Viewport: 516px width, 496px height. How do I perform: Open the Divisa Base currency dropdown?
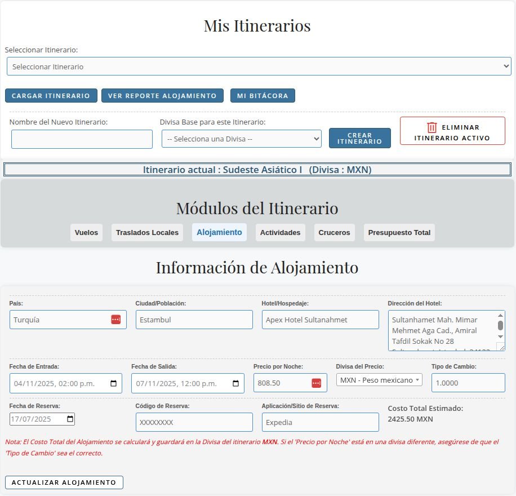[242, 139]
